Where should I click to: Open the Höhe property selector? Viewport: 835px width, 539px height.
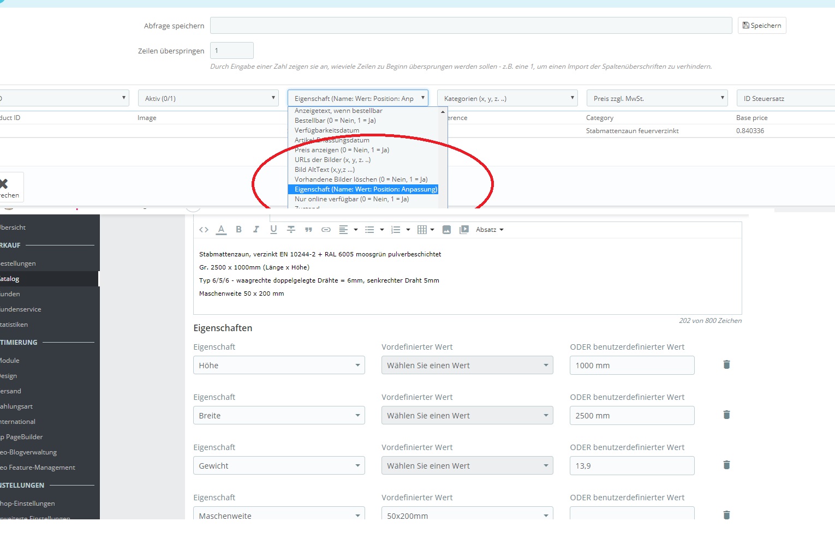click(x=279, y=365)
